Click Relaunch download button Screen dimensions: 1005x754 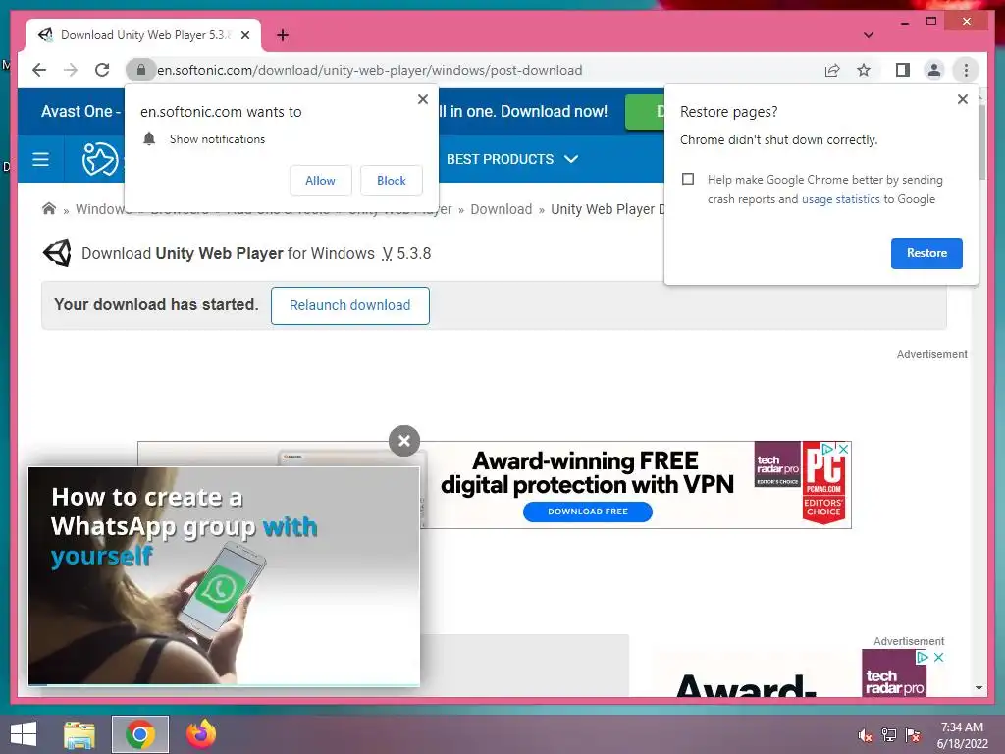pyautogui.click(x=350, y=306)
